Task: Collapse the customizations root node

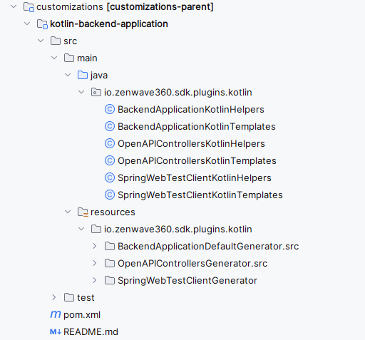Action: coord(14,6)
